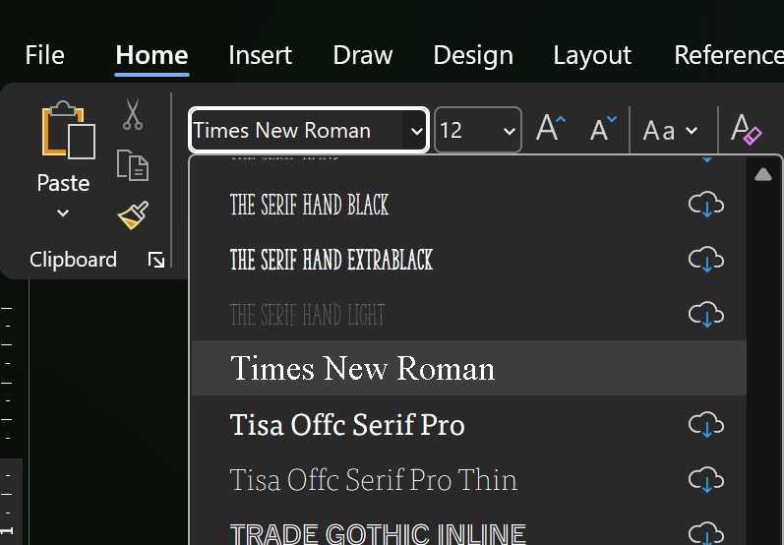This screenshot has width=784, height=545.
Task: Download Tisa Offc Serif Pro cloud icon
Action: [706, 425]
